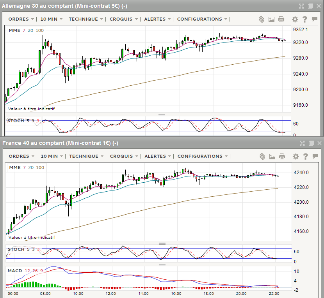
Task: Open the TECHNIQUE dropdown on France 40 chart
Action: tap(86, 156)
